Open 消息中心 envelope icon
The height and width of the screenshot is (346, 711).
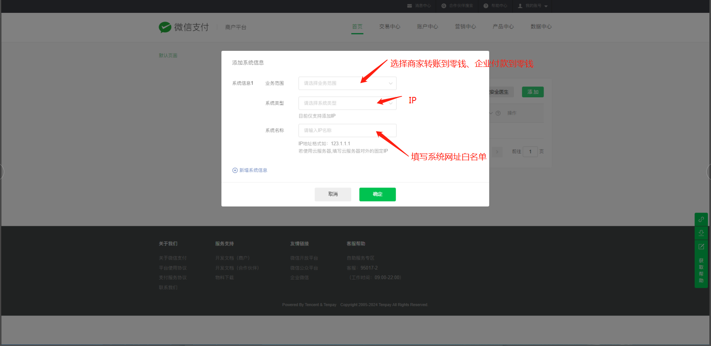[409, 6]
